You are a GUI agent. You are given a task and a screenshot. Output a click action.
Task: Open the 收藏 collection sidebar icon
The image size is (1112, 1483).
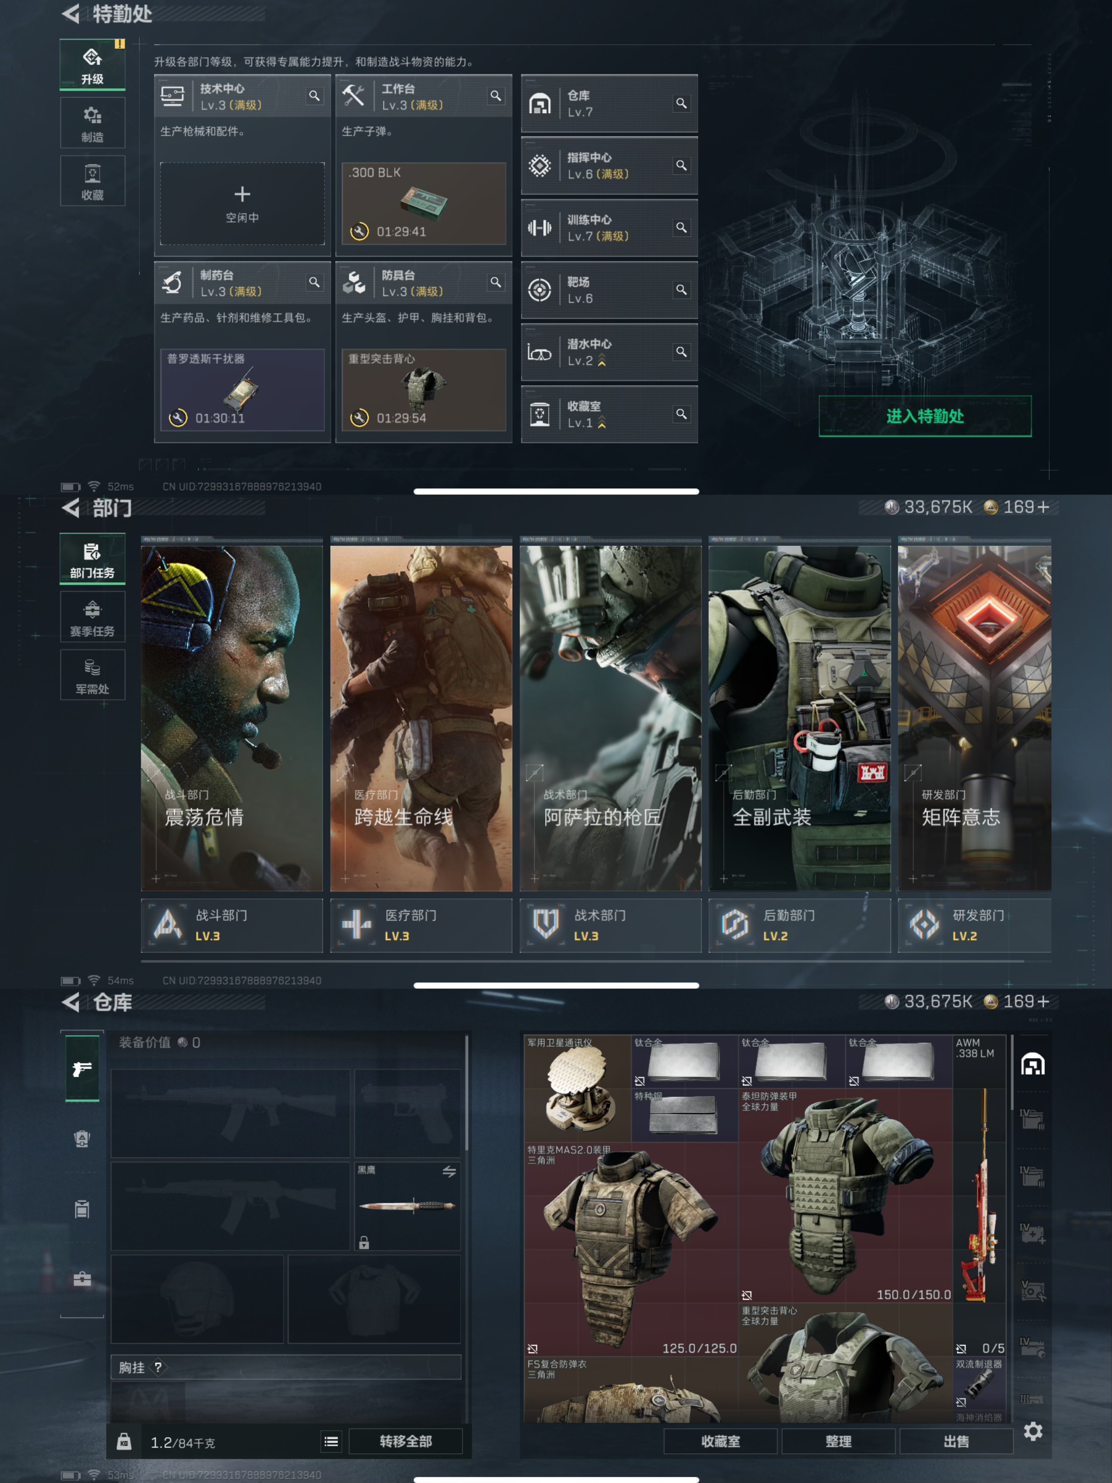point(93,182)
